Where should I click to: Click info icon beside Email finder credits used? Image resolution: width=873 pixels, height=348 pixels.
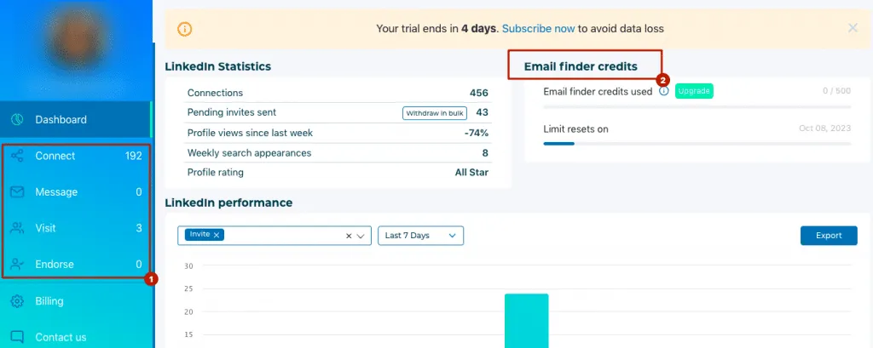coord(663,91)
